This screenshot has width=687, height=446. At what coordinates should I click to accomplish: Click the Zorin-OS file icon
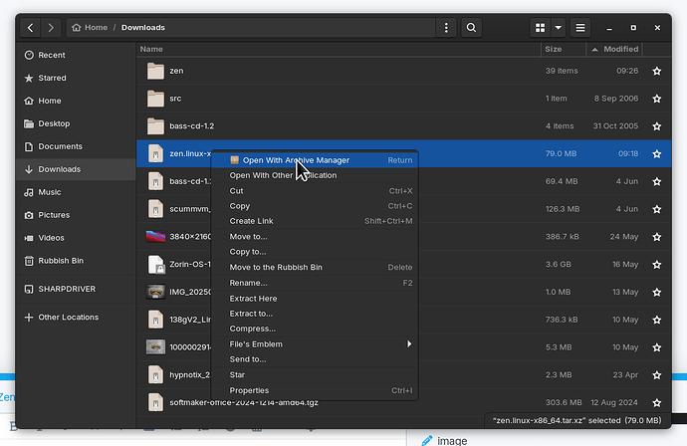[155, 265]
